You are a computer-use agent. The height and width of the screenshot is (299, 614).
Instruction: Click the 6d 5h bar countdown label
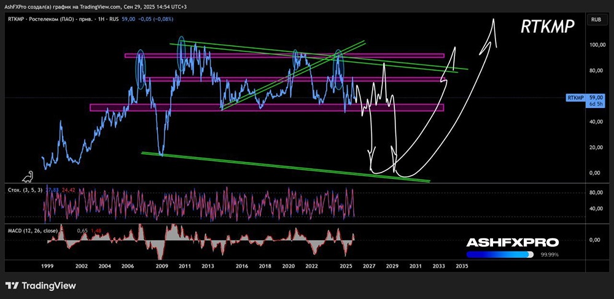[596, 104]
